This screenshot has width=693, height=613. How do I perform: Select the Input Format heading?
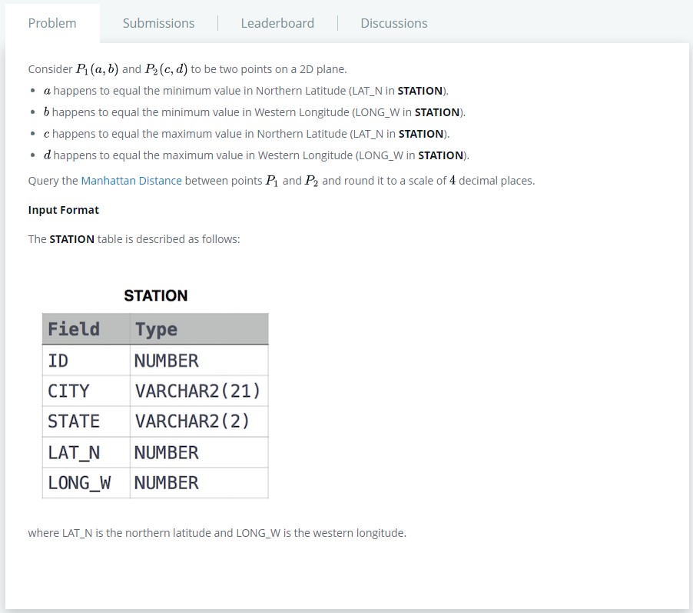tap(63, 209)
